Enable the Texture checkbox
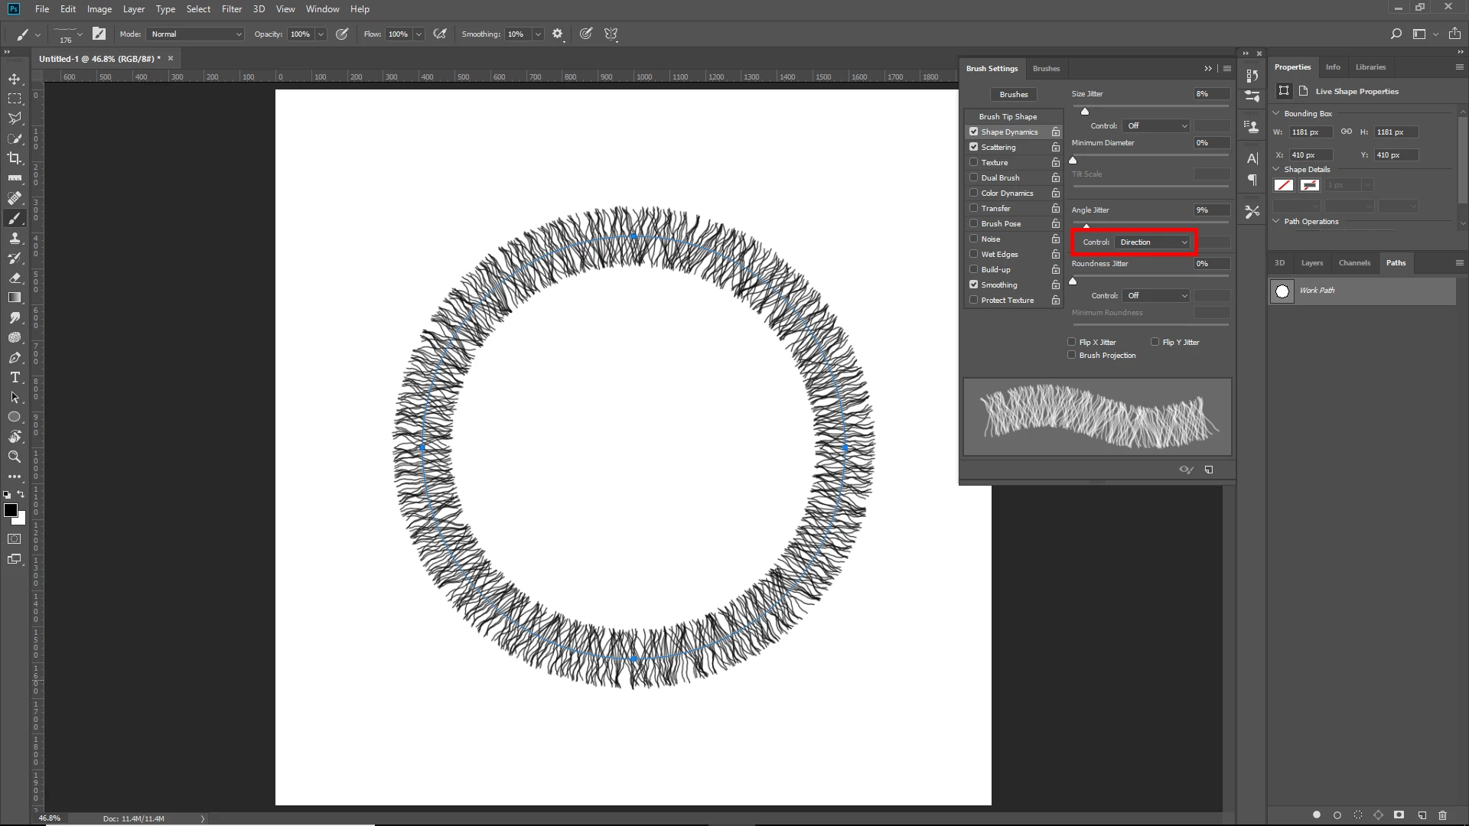 (974, 162)
